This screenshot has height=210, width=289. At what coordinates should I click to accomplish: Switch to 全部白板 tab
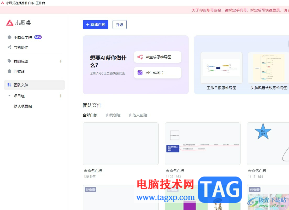pyautogui.click(x=90, y=115)
